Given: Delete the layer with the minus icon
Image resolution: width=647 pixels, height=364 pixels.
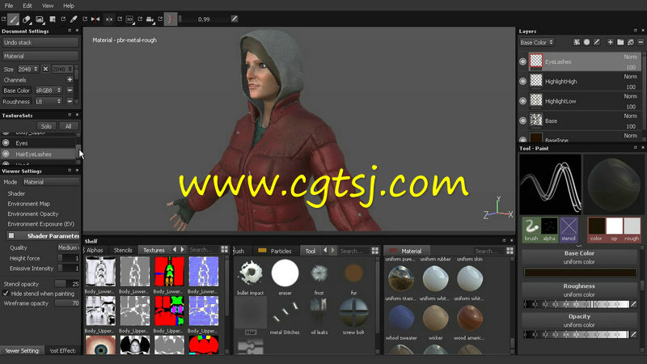Looking at the screenshot, I should (641, 42).
